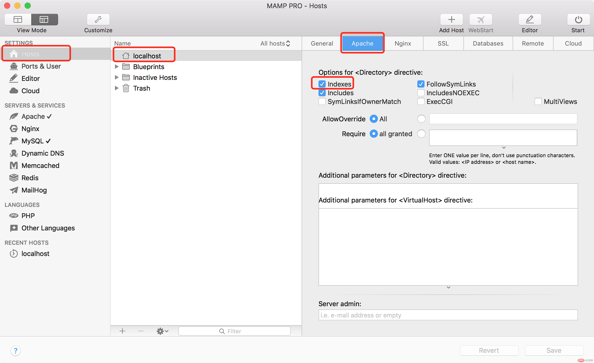Select custom AllowOverride radio button
Viewport: 594px width, 363px height.
coord(421,119)
